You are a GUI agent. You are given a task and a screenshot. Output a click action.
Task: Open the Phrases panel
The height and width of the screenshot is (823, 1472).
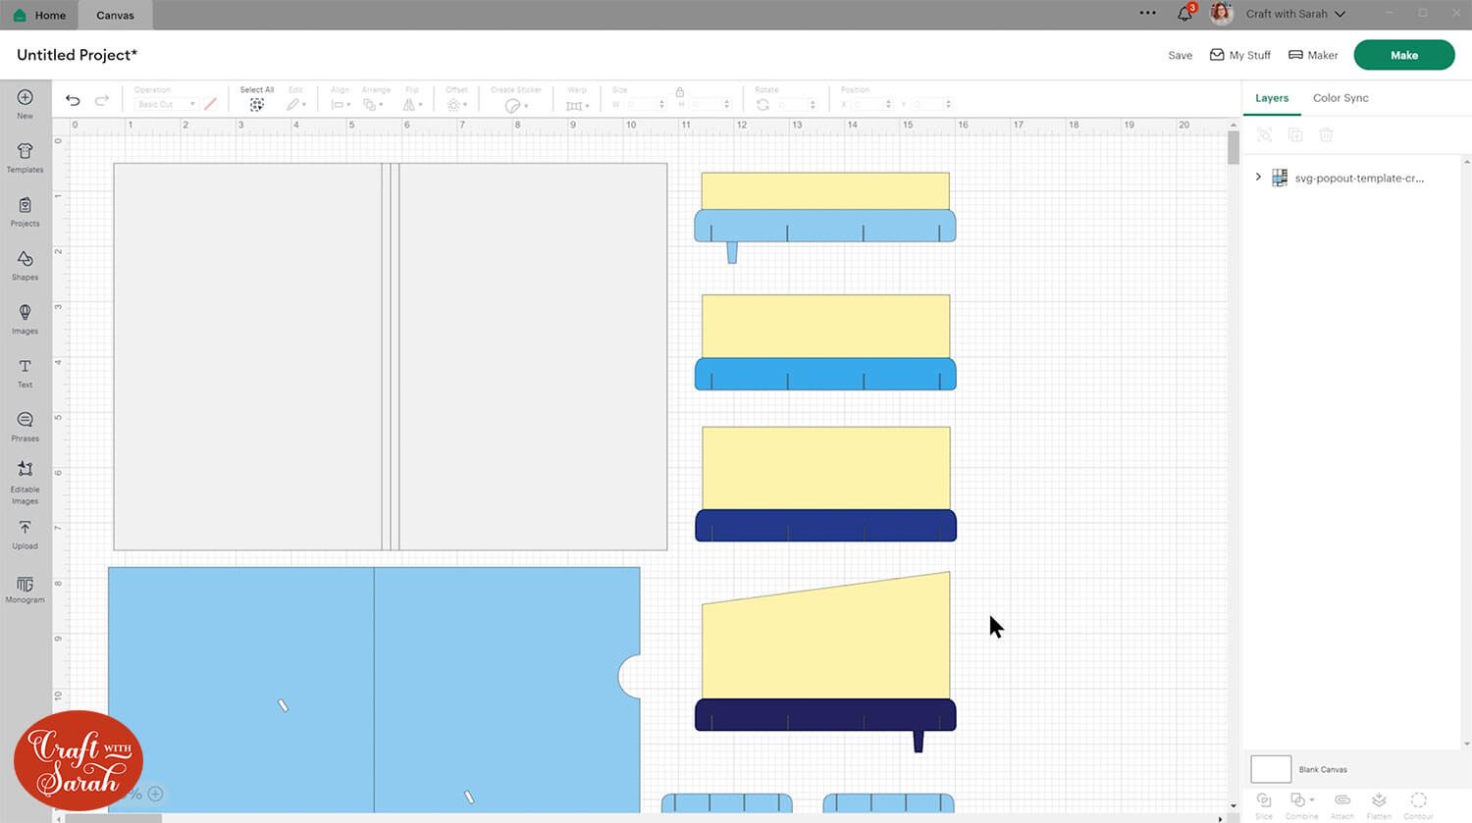25,427
